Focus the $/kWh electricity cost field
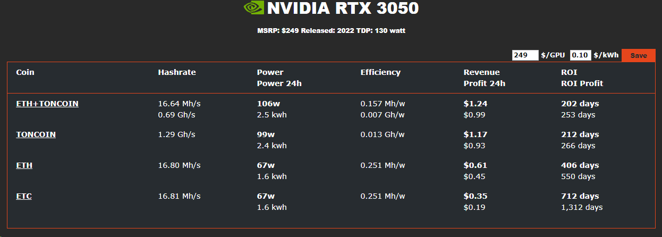Image resolution: width=662 pixels, height=237 pixels. click(x=581, y=55)
